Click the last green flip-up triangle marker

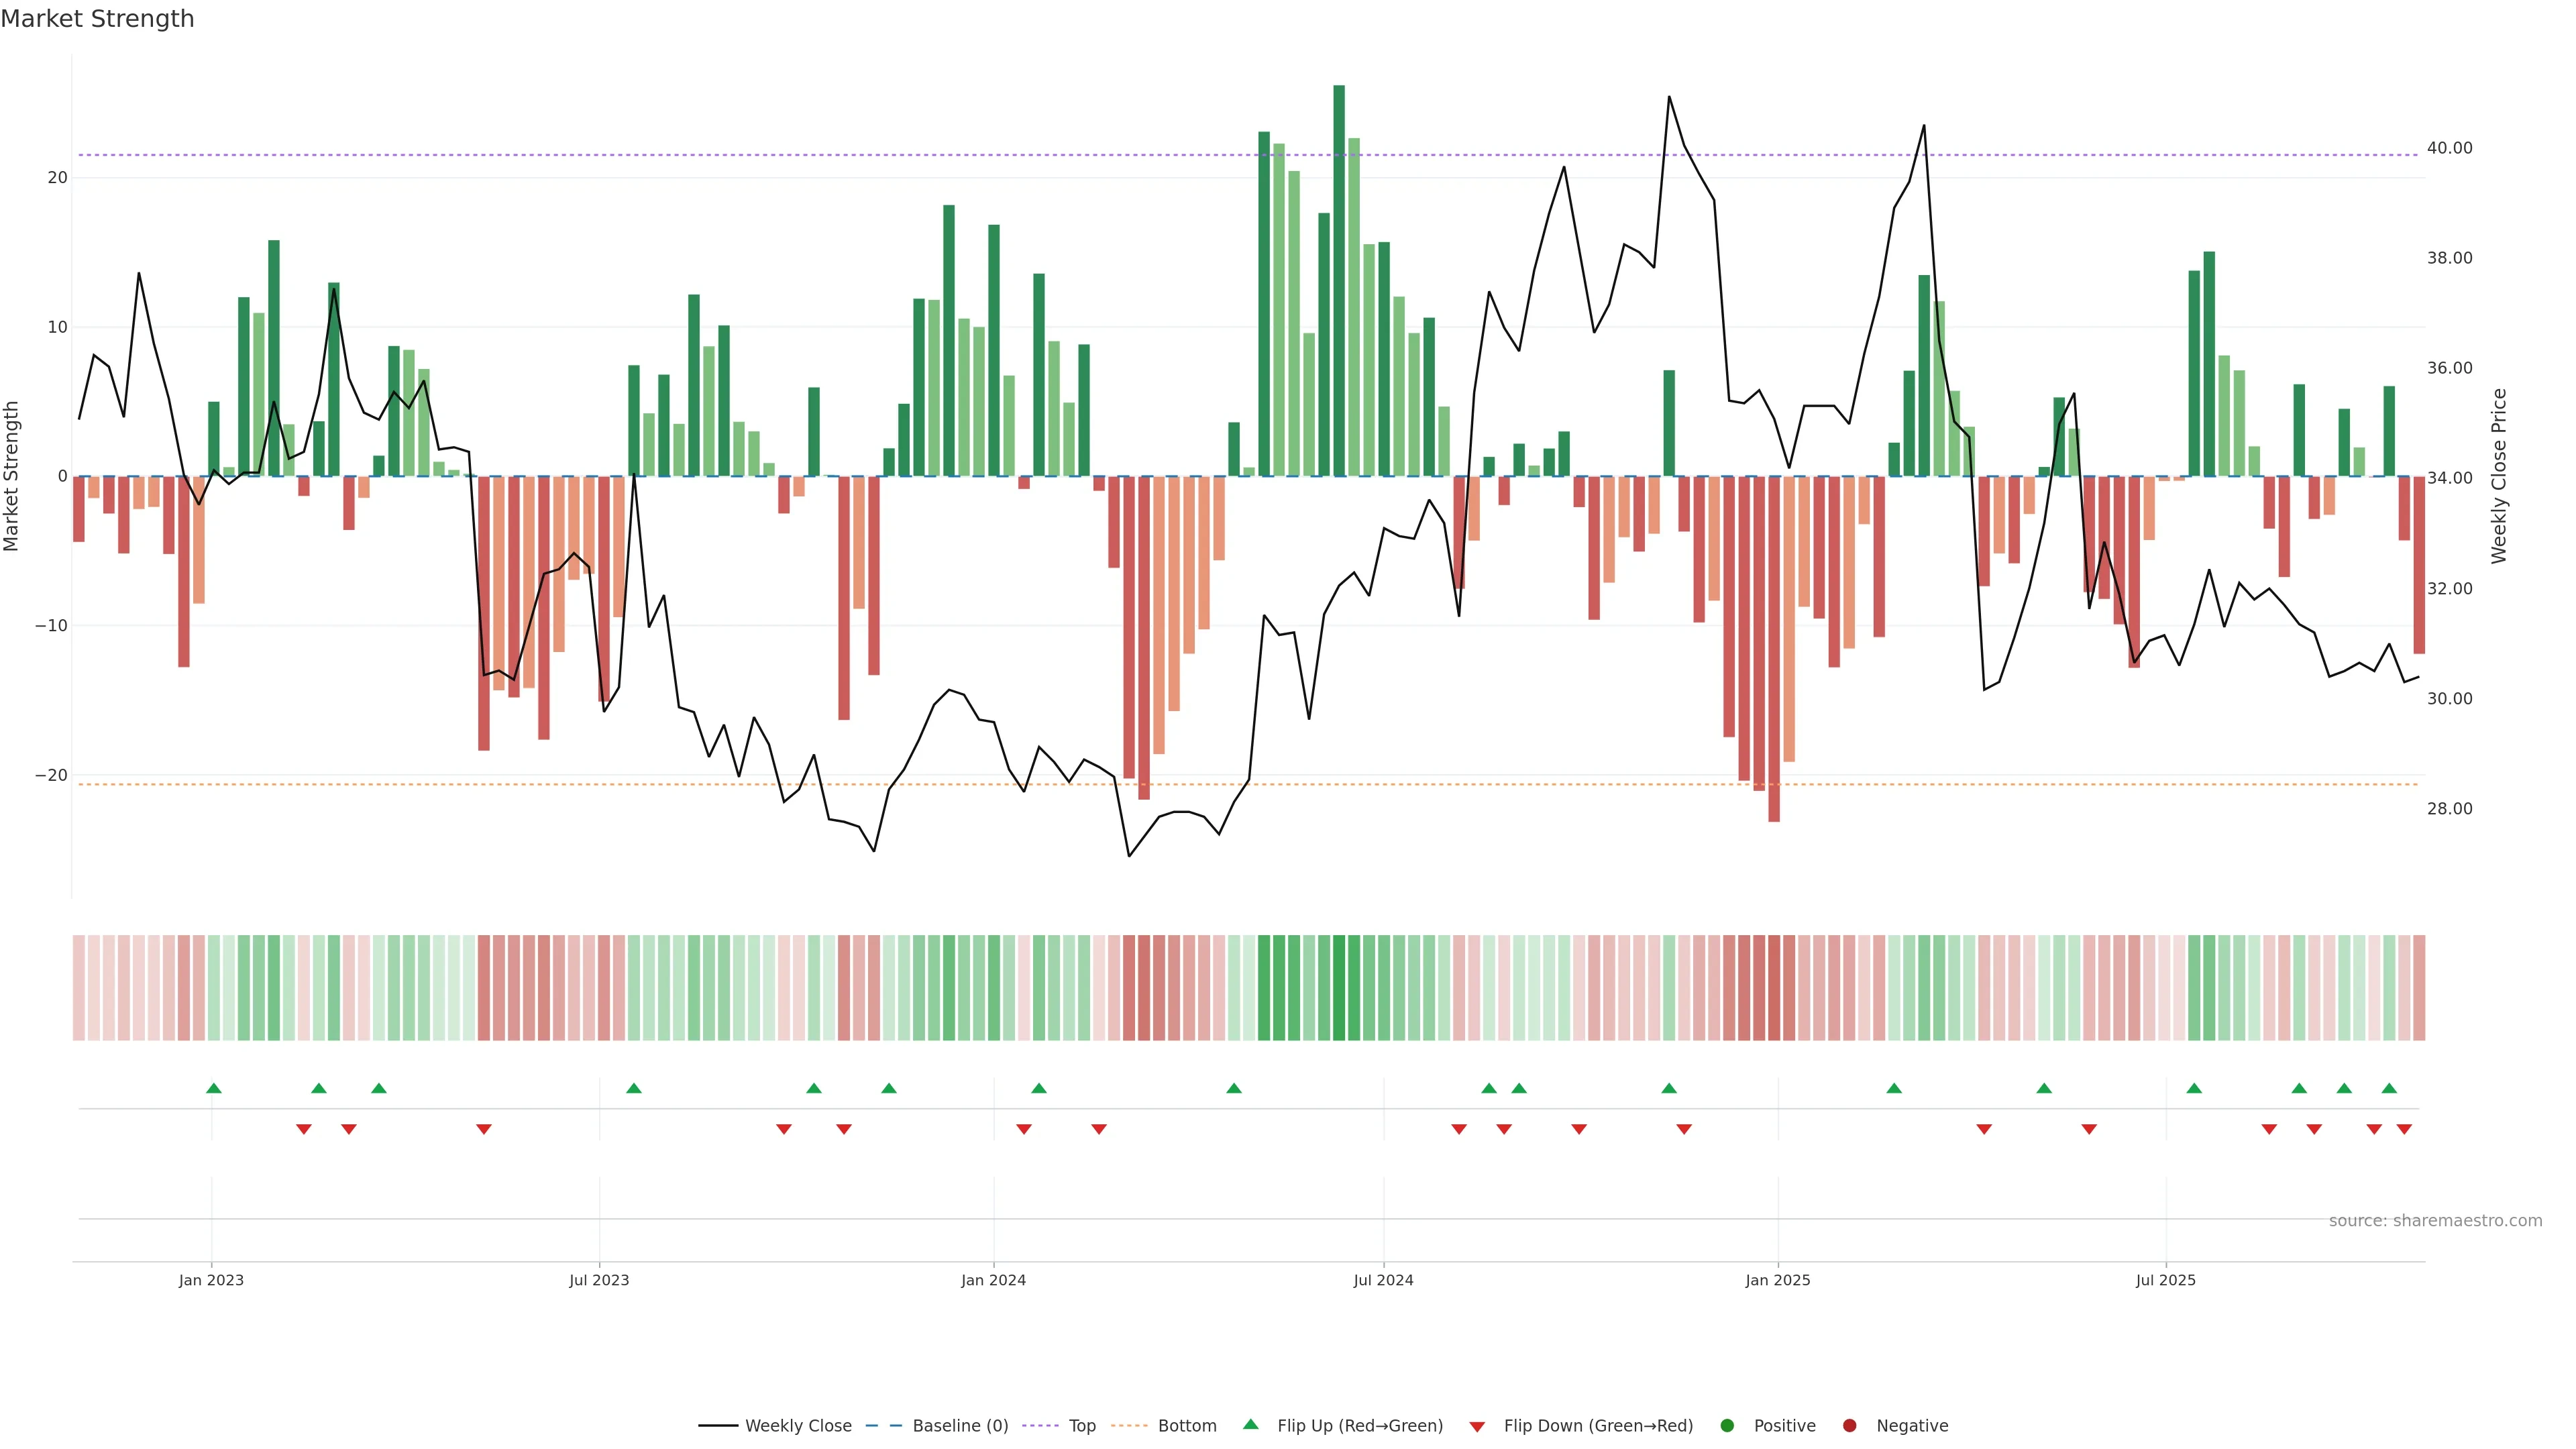click(x=2389, y=1088)
